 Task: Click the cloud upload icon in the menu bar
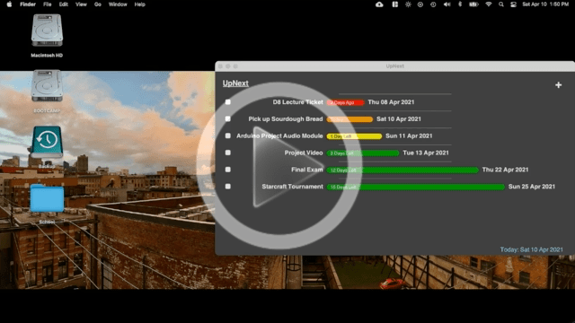379,4
